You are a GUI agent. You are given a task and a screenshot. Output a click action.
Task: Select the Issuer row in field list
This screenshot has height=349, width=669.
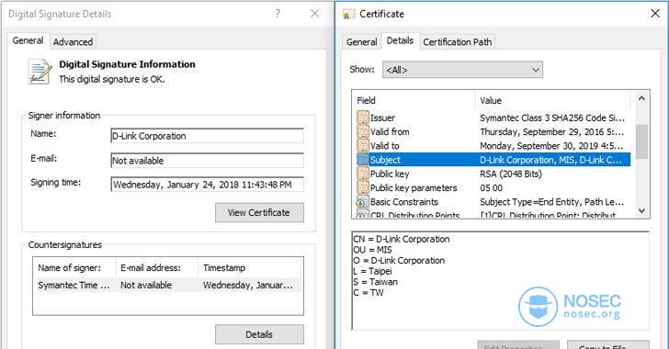pyautogui.click(x=493, y=118)
